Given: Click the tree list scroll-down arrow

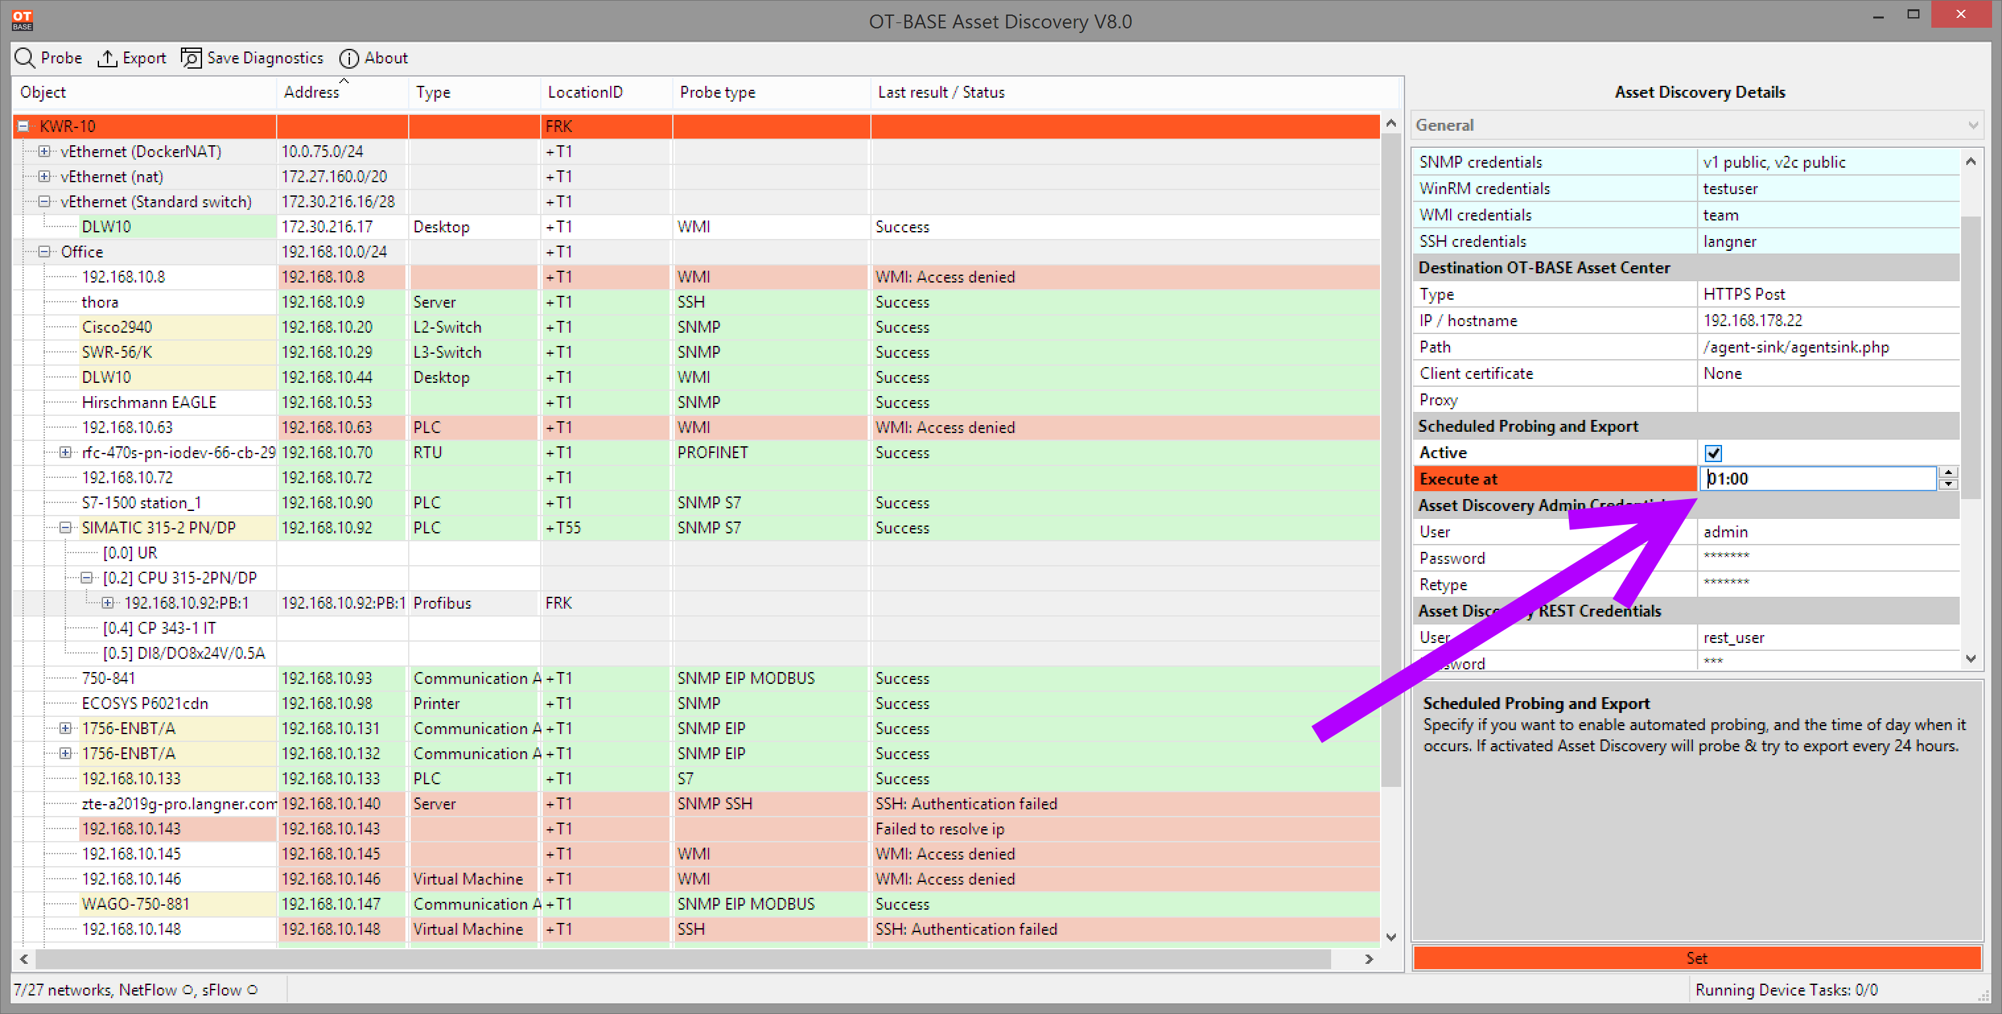Looking at the screenshot, I should click(x=1391, y=936).
